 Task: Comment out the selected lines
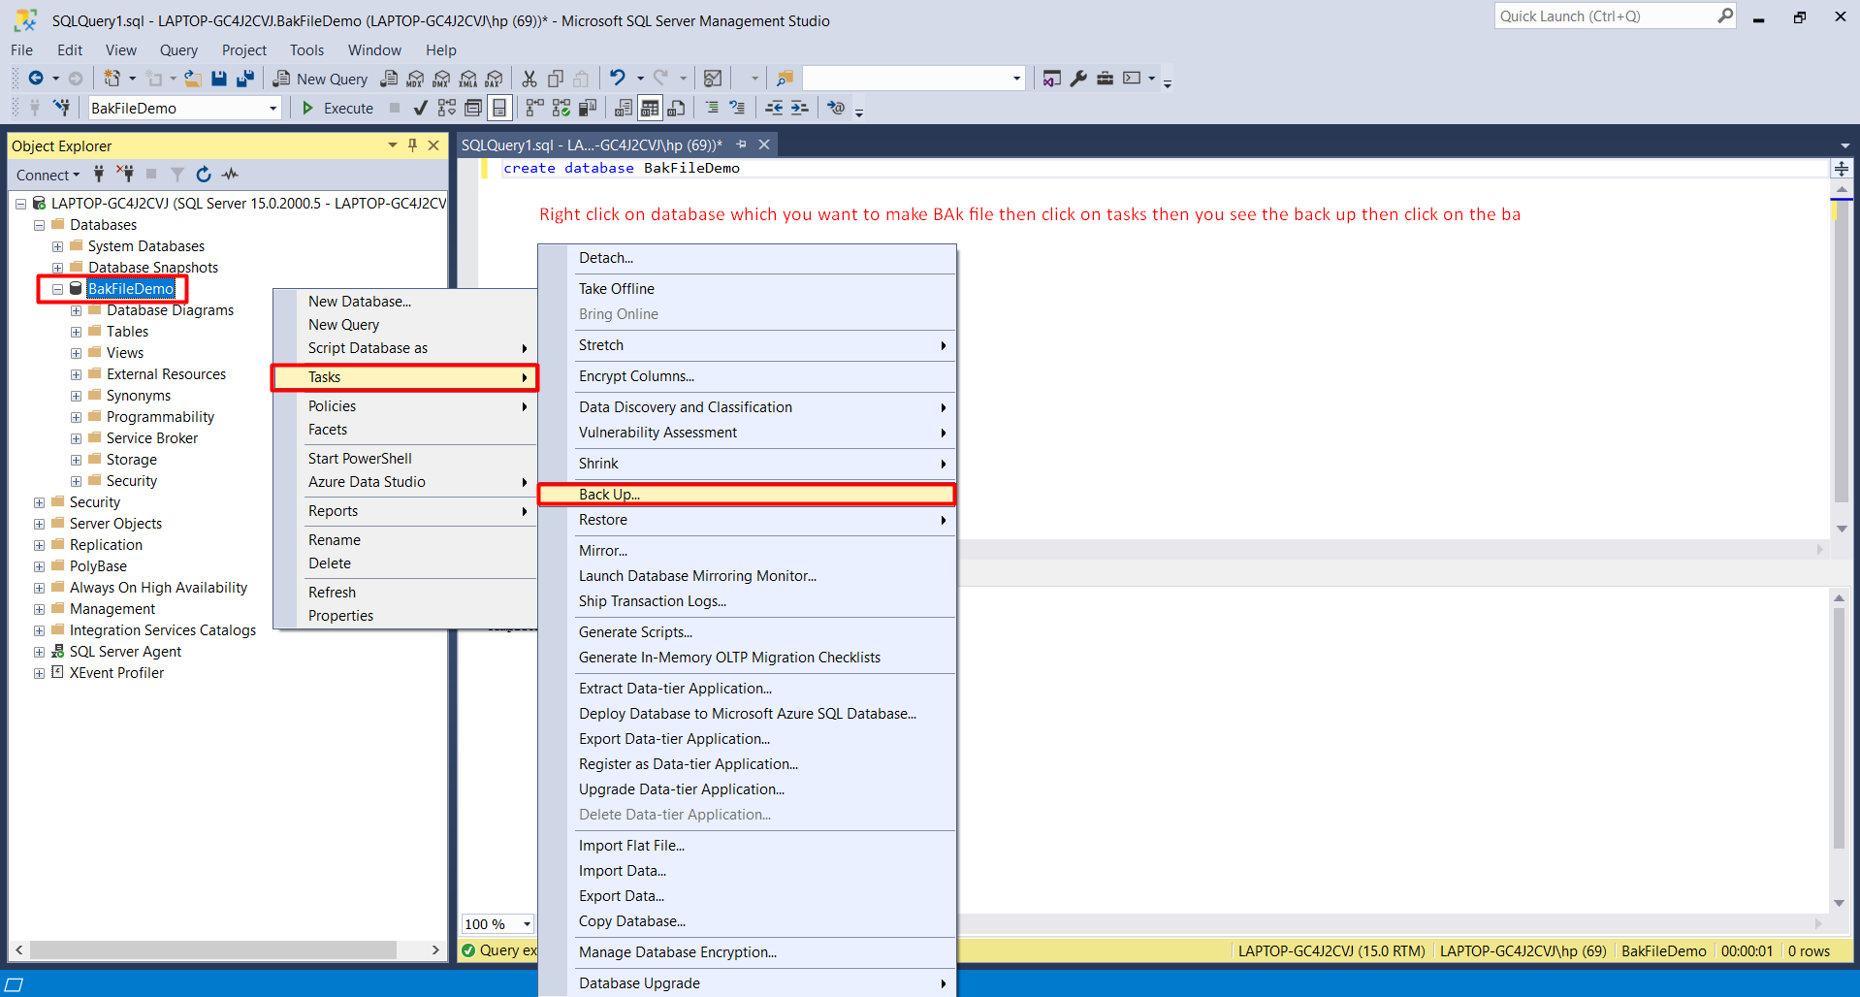[x=712, y=108]
